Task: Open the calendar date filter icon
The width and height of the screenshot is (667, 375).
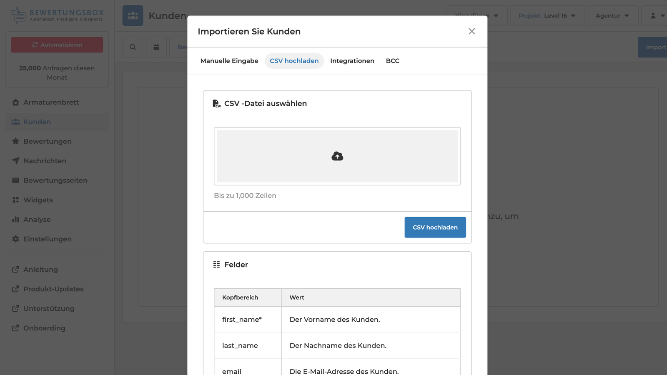Action: pos(156,47)
